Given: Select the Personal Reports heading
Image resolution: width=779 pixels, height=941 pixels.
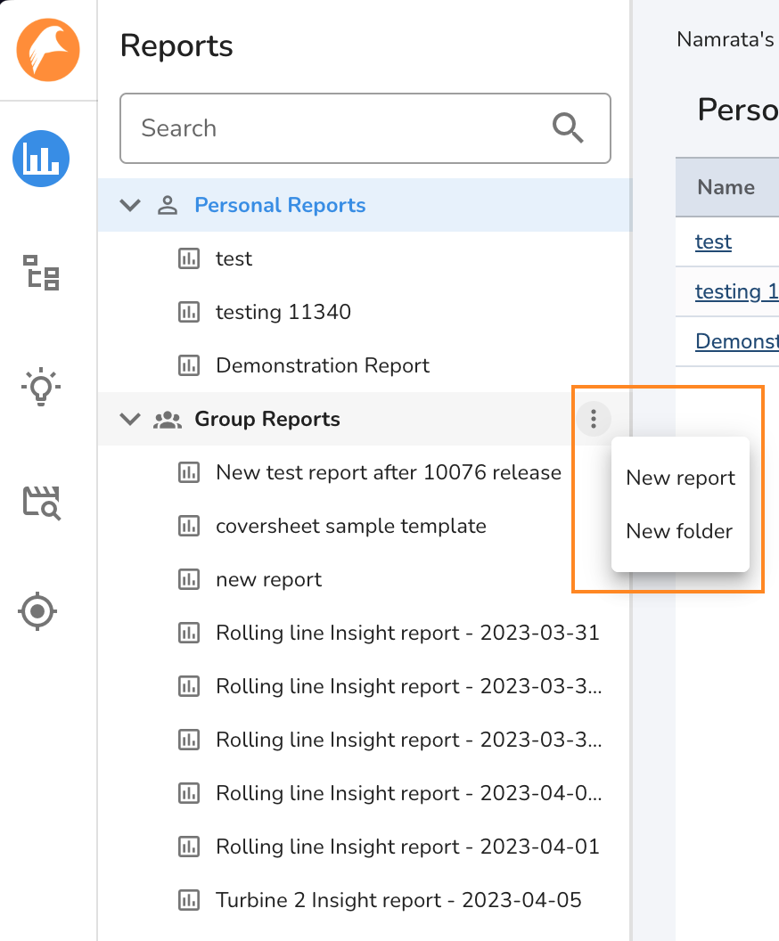Looking at the screenshot, I should coord(280,205).
